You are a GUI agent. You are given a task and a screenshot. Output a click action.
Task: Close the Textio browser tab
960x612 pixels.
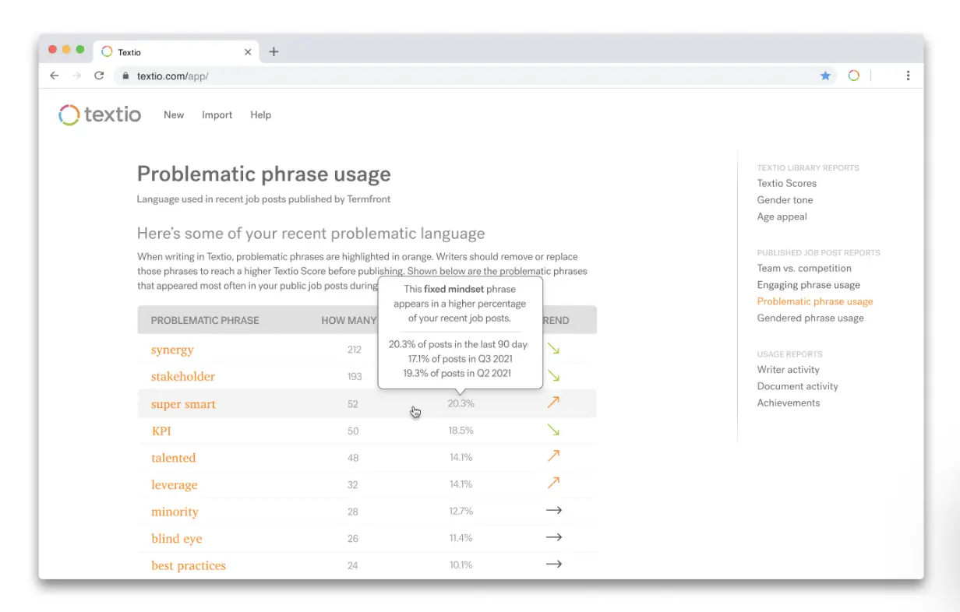tap(248, 52)
